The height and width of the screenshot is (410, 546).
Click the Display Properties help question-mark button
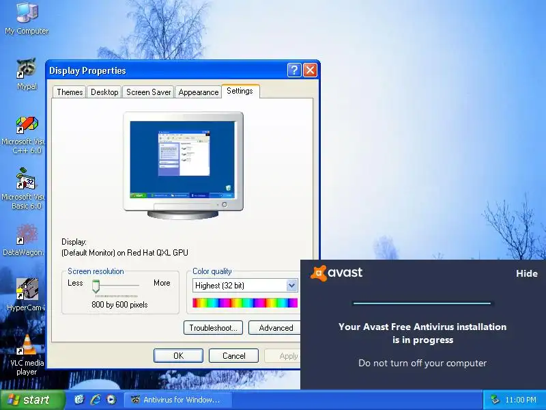[x=294, y=70]
